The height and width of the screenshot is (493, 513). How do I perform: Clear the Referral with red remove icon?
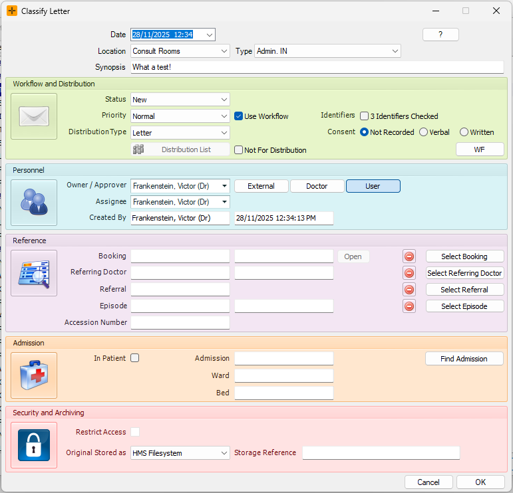pos(409,290)
